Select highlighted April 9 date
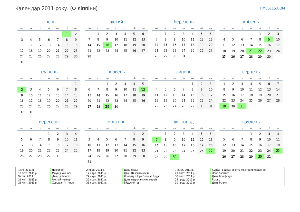The image size is (300, 212). click(269, 39)
